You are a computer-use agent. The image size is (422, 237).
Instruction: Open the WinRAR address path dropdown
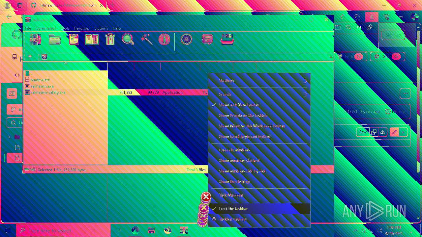[331, 57]
